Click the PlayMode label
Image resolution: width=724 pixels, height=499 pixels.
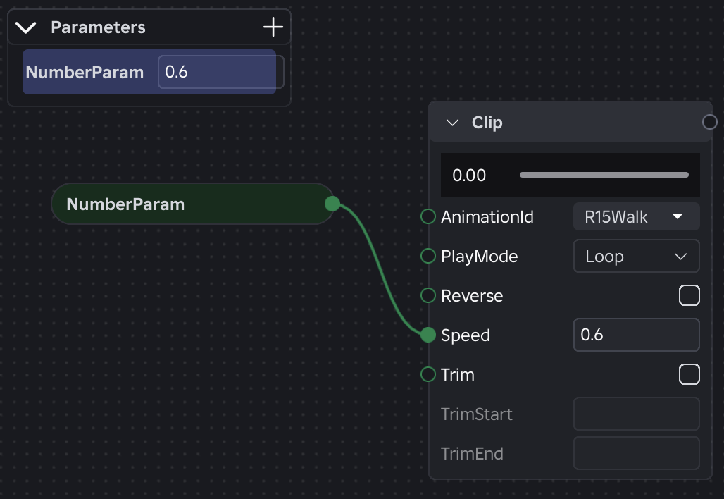(x=480, y=257)
